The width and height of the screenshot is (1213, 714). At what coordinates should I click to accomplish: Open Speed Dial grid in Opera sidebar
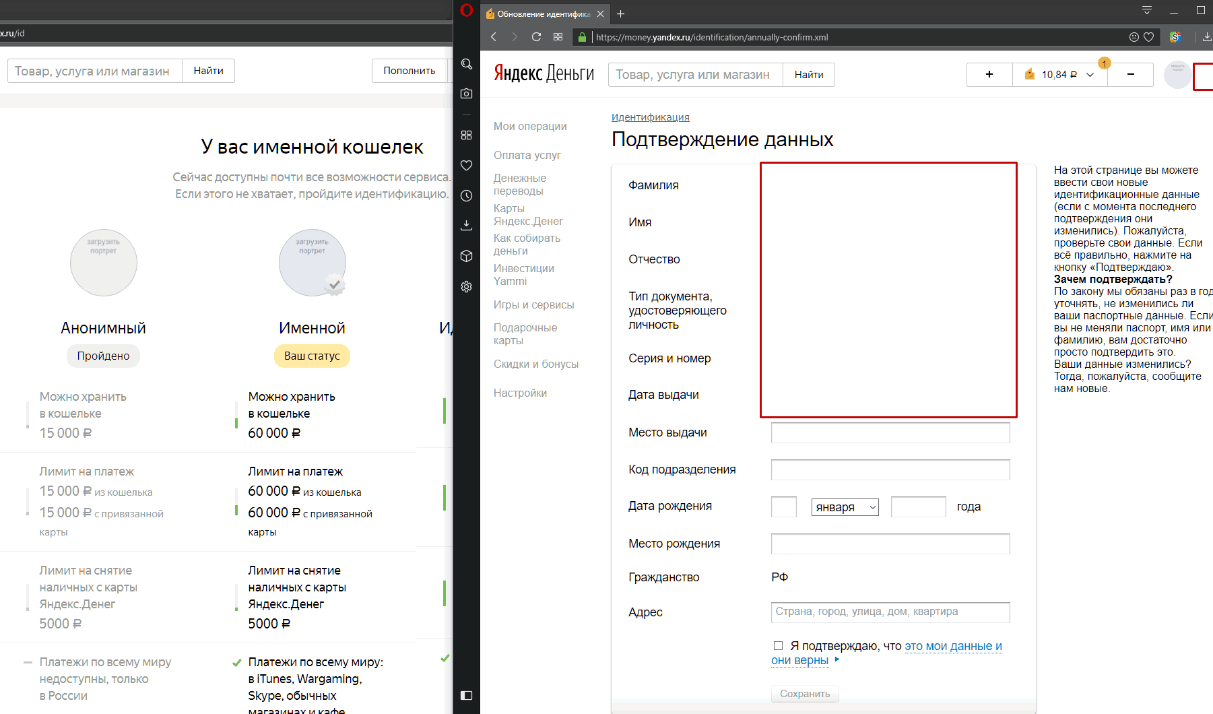(466, 135)
